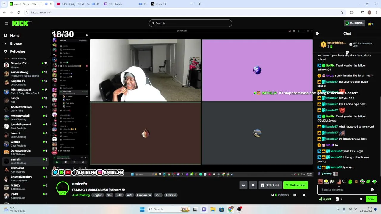Open the Just Chatting category link
Image resolution: width=381 pixels, height=214 pixels.
(x=81, y=195)
